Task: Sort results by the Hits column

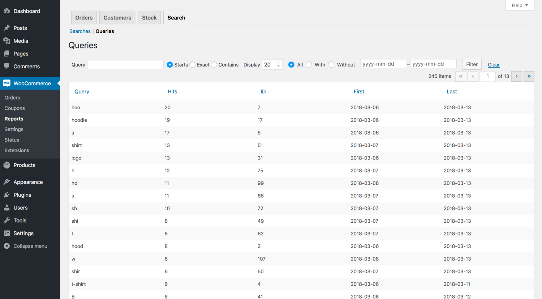Action: [172, 91]
